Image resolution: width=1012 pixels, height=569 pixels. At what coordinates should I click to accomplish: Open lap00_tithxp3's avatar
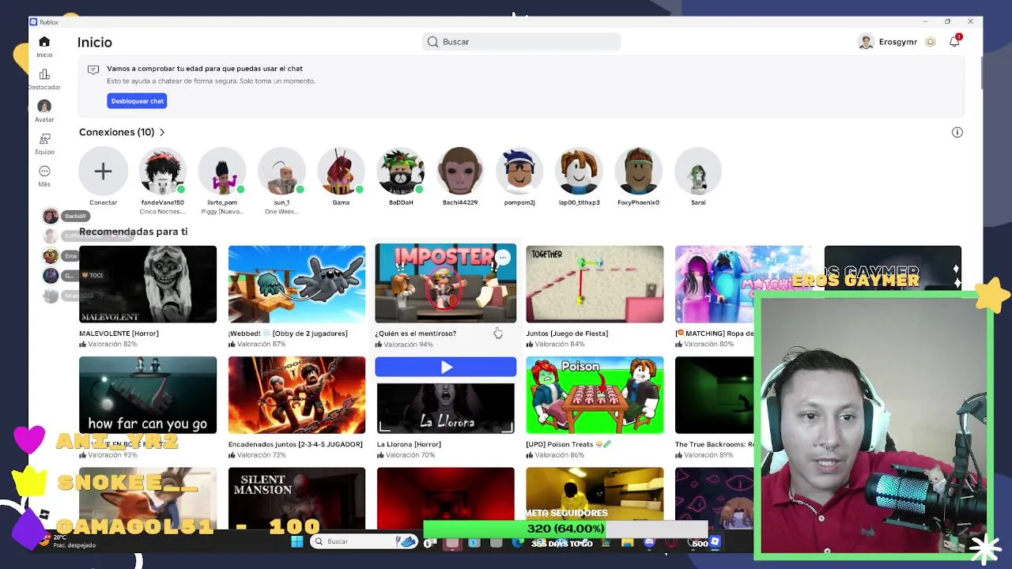[x=579, y=171]
